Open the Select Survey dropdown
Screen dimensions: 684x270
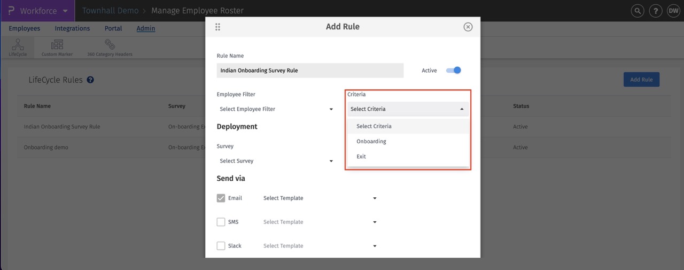tap(276, 161)
